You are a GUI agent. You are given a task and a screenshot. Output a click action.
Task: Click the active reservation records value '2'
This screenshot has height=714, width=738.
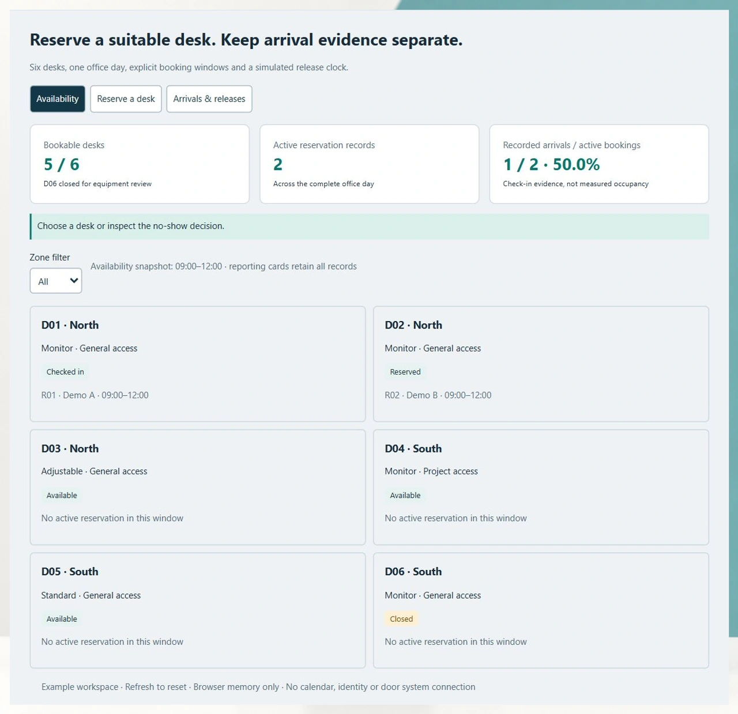click(278, 165)
